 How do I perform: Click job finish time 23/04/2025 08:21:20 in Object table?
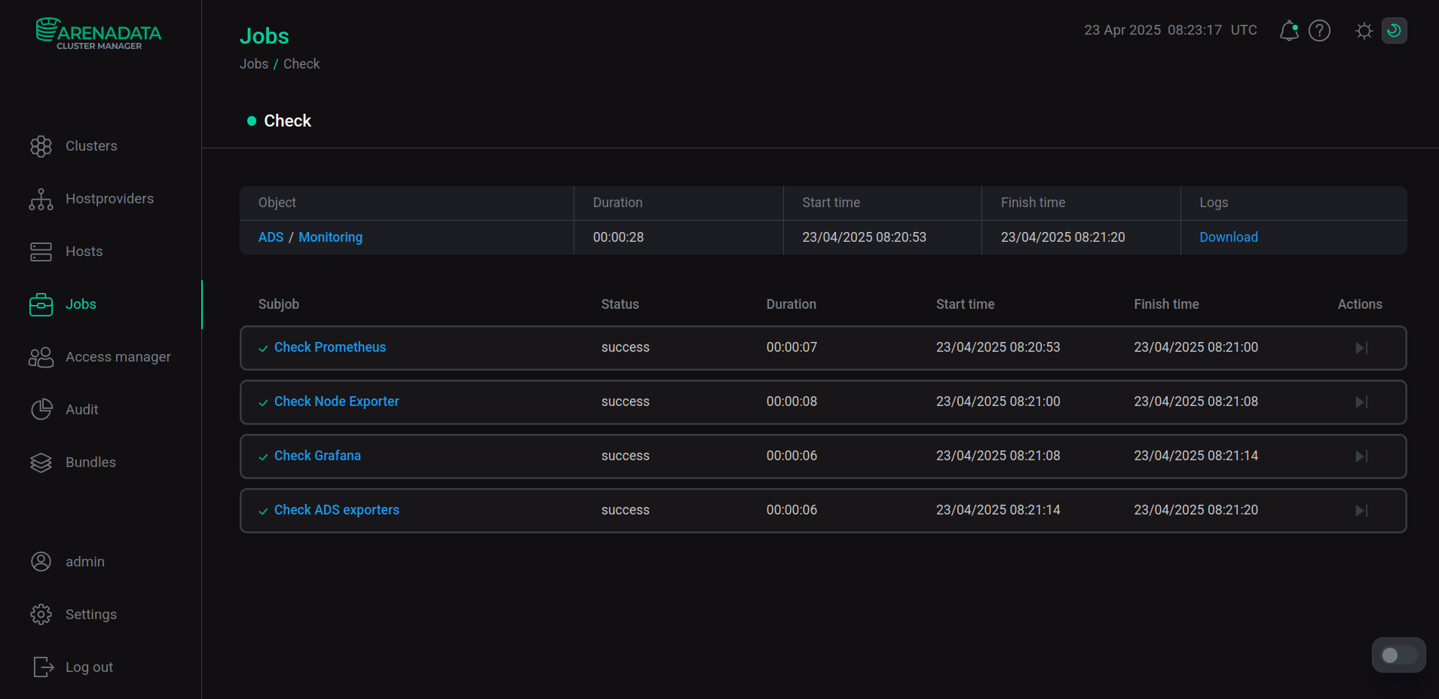coord(1063,237)
